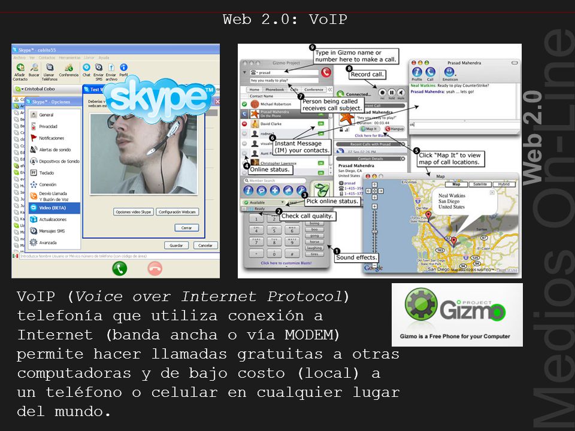Click the Skype username or phone input field
The width and height of the screenshot is (575, 431).
coord(119,256)
